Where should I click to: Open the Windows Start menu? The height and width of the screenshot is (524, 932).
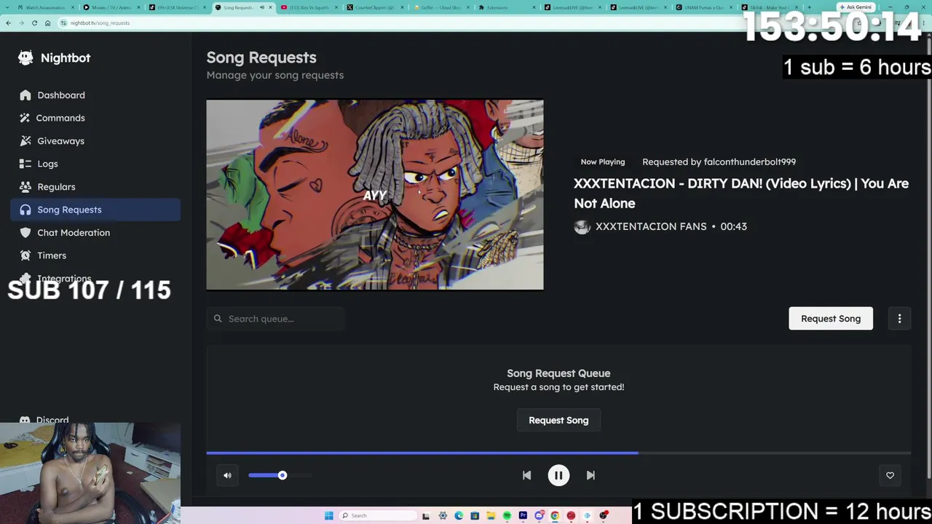click(328, 515)
